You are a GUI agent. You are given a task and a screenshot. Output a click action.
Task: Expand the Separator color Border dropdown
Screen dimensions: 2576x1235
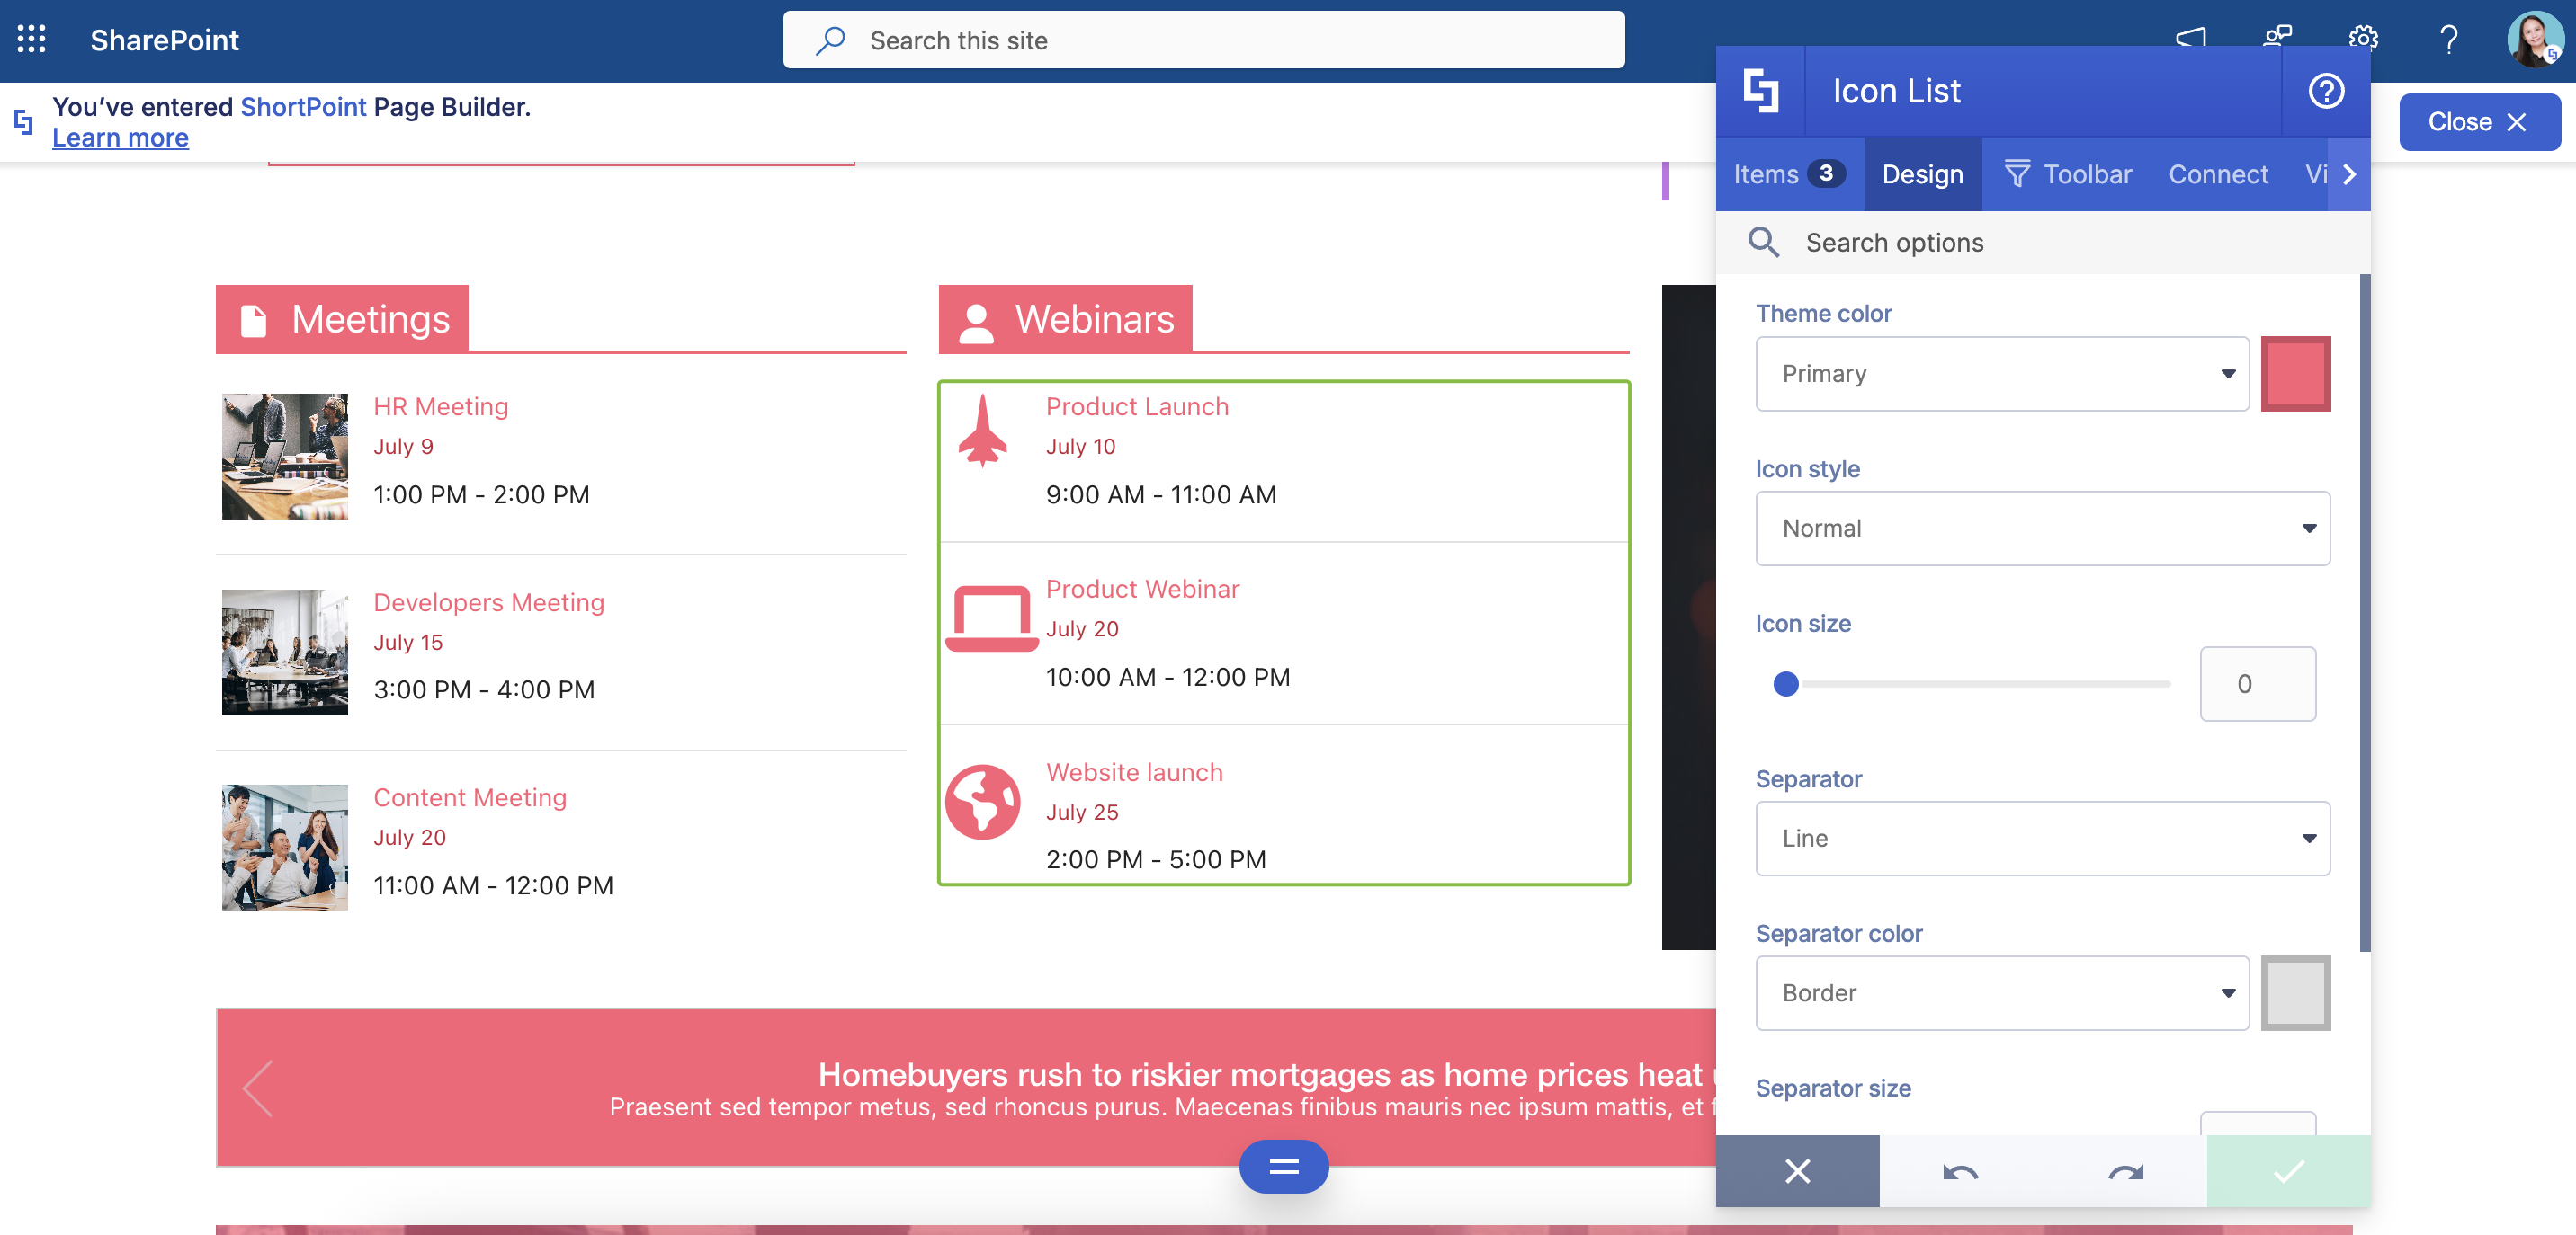2002,993
